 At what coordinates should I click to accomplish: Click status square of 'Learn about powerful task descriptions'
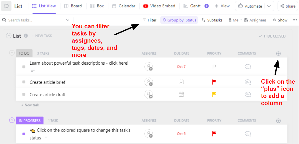coord(24,67)
